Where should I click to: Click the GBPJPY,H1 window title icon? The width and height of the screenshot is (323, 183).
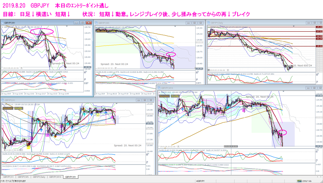click(2, 100)
